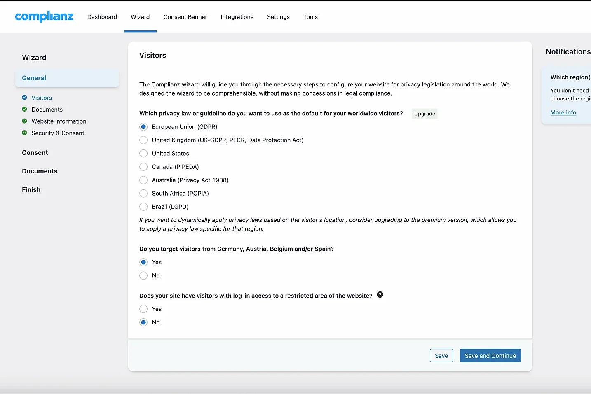Open the Settings tab
591x394 pixels.
278,17
